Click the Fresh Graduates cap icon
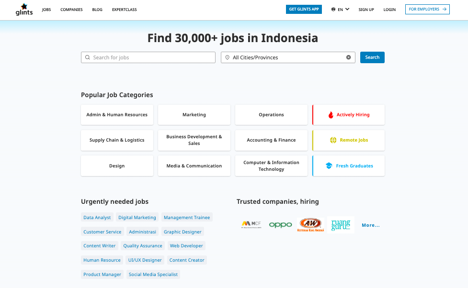 [x=329, y=166]
